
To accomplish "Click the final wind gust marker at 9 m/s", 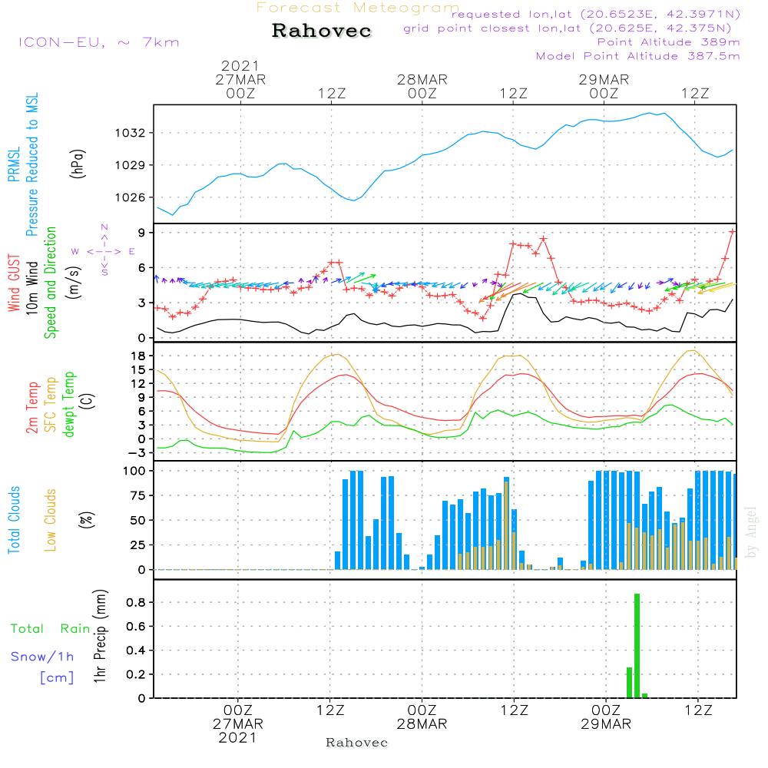I will 732,232.
